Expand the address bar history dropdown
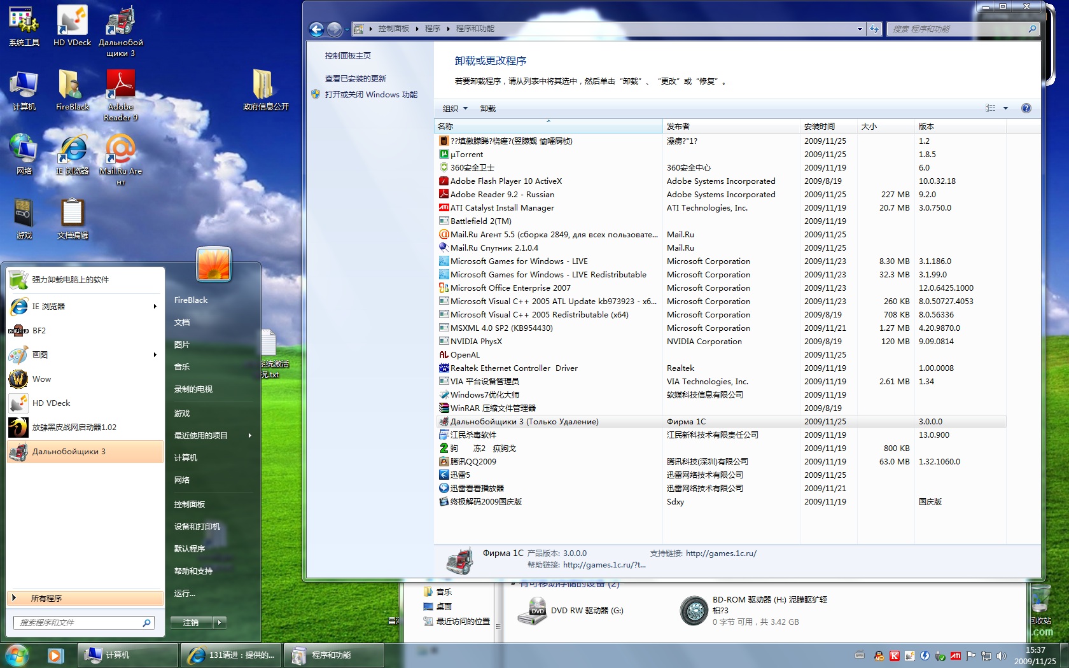Image resolution: width=1069 pixels, height=668 pixels. click(860, 29)
